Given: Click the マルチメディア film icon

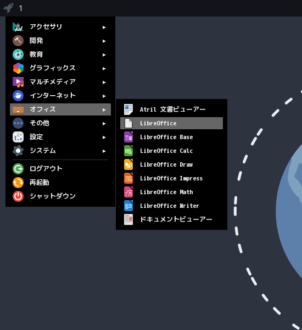Looking at the screenshot, I should [18, 82].
